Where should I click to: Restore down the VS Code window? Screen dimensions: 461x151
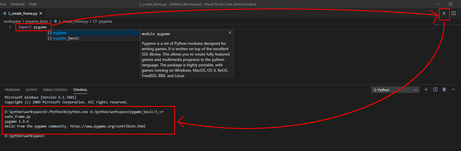coord(451,4)
